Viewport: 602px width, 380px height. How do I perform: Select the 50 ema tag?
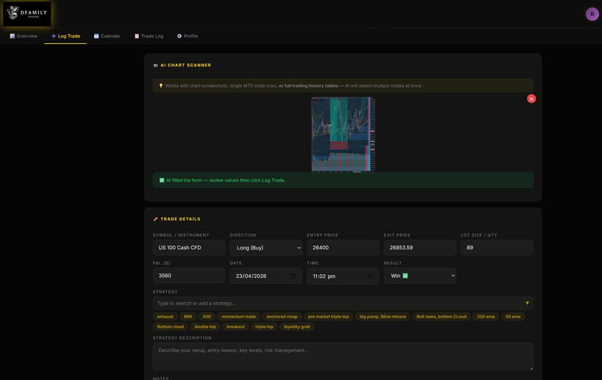tap(513, 317)
